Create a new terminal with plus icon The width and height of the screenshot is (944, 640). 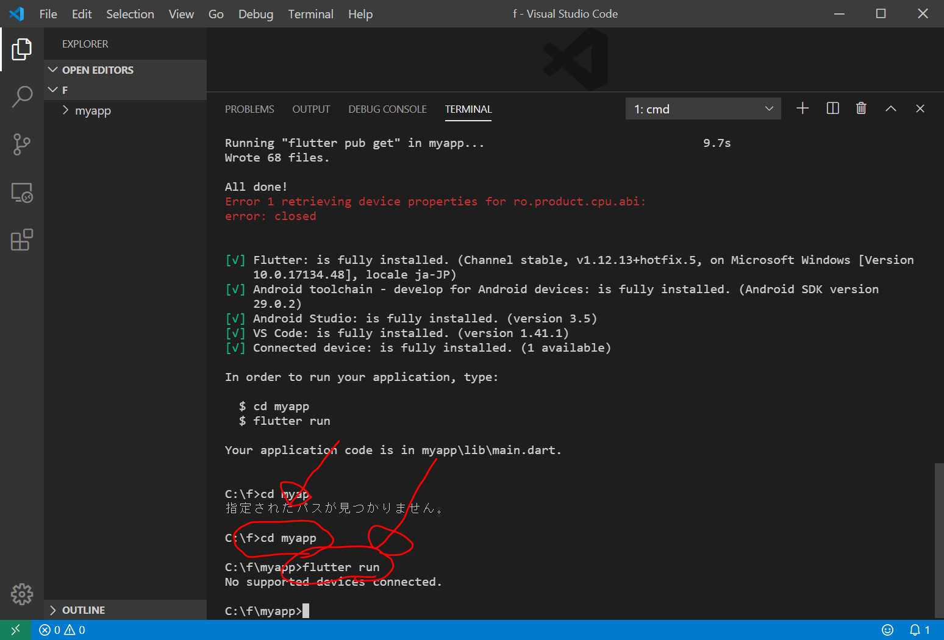(x=803, y=108)
